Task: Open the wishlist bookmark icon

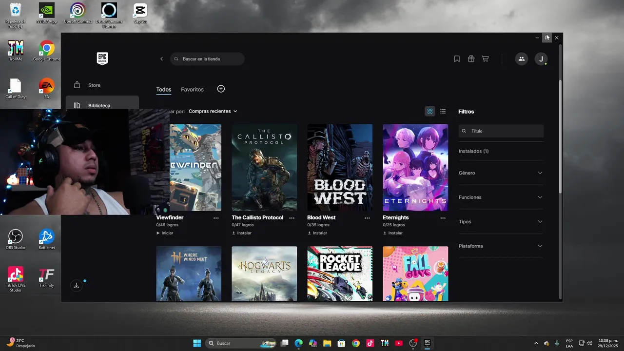Action: click(457, 59)
